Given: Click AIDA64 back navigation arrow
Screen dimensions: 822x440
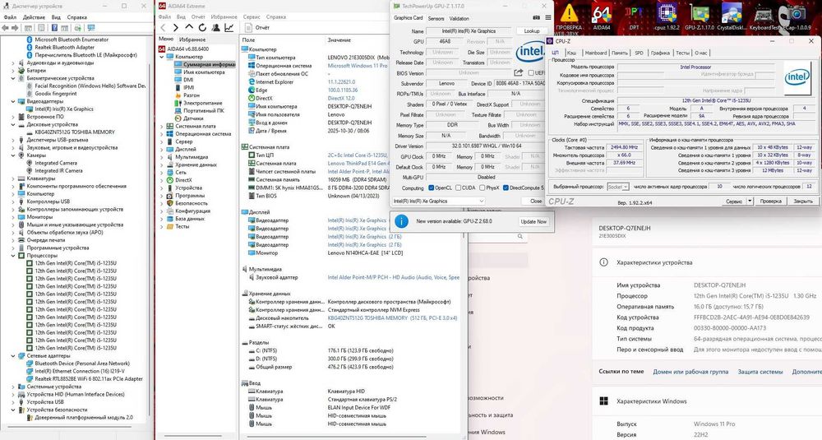Looking at the screenshot, I should 163,27.
